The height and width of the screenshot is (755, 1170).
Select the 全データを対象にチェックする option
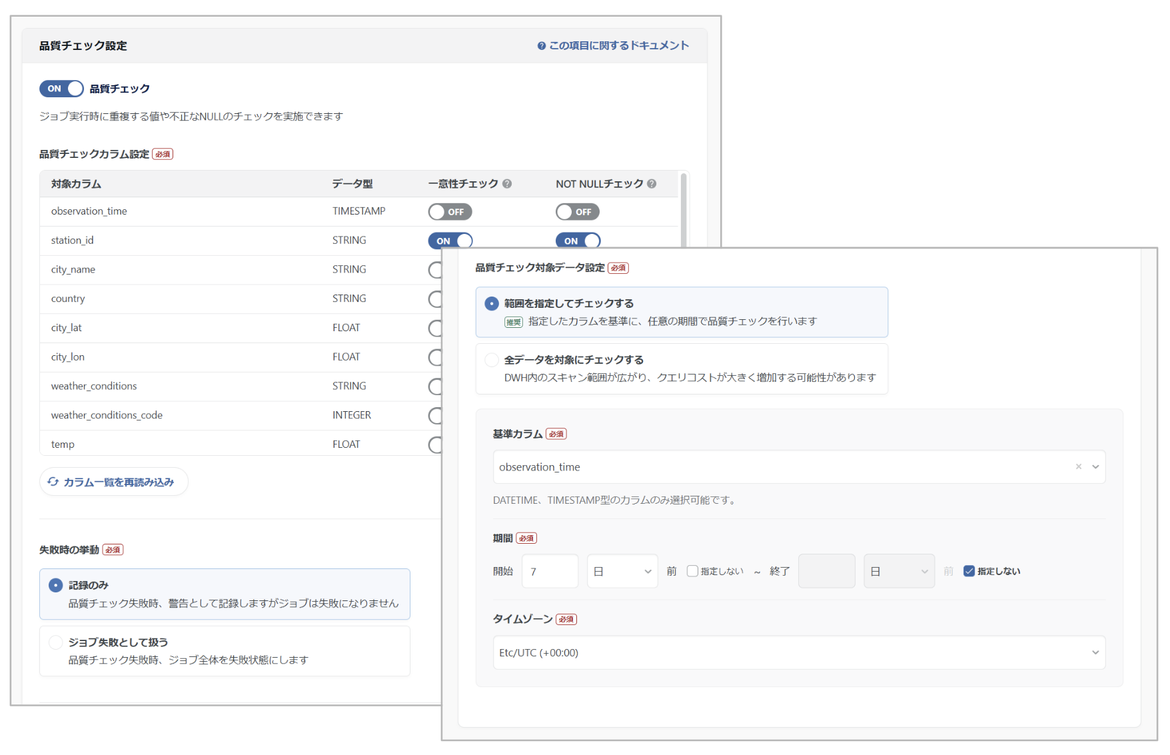pos(491,360)
